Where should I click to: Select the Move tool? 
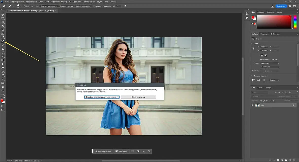3,15
